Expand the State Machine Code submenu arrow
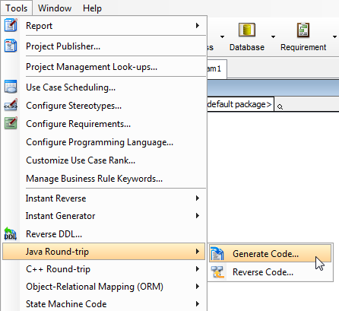 [x=198, y=303]
